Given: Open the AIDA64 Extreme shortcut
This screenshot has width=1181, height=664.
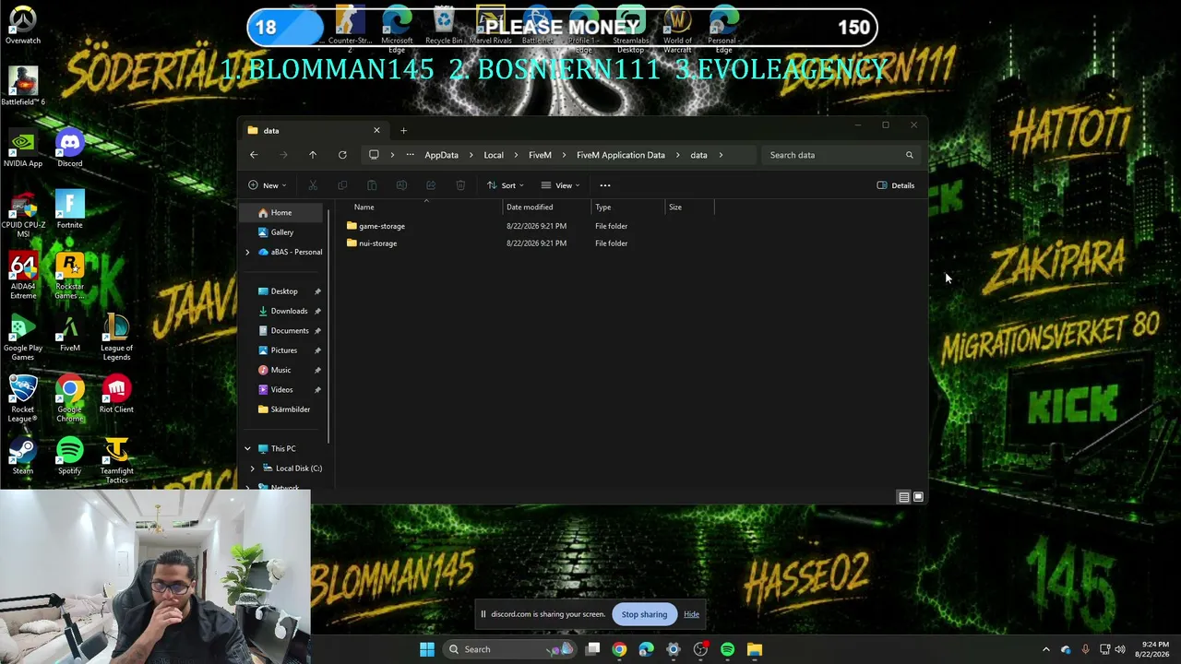Looking at the screenshot, I should (x=23, y=276).
